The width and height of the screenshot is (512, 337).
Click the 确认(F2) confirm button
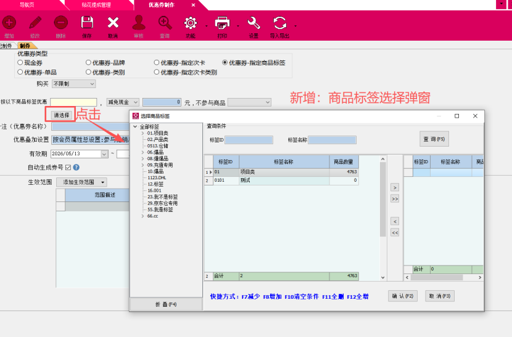[x=403, y=296]
